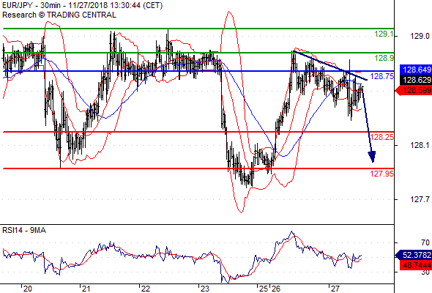Select the black 128.629 price tag
The height and width of the screenshot is (293, 432).
click(416, 80)
